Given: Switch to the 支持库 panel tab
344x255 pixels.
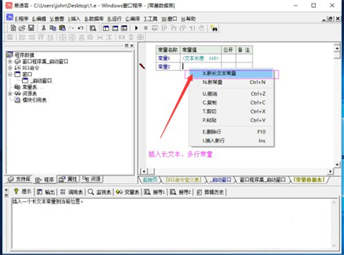Looking at the screenshot, I should point(19,180).
